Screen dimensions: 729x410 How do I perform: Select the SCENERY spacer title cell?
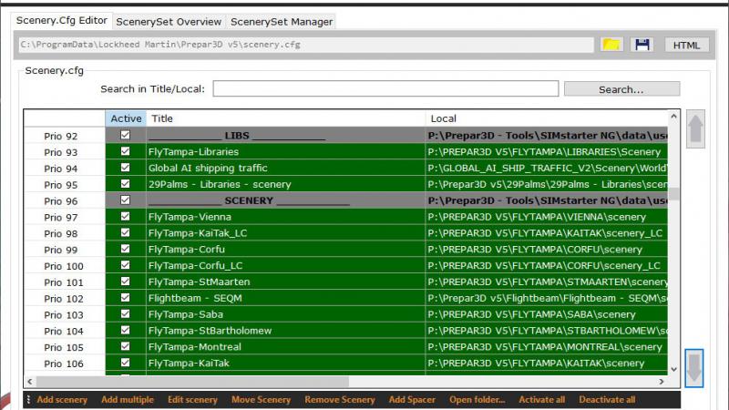[285, 200]
